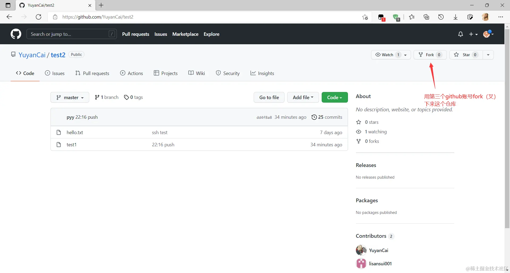Open the Wiki tab
510x273 pixels.
point(197,73)
